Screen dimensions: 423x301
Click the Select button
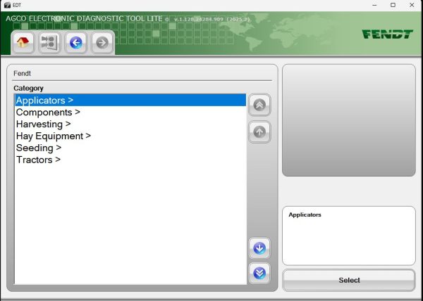click(349, 280)
